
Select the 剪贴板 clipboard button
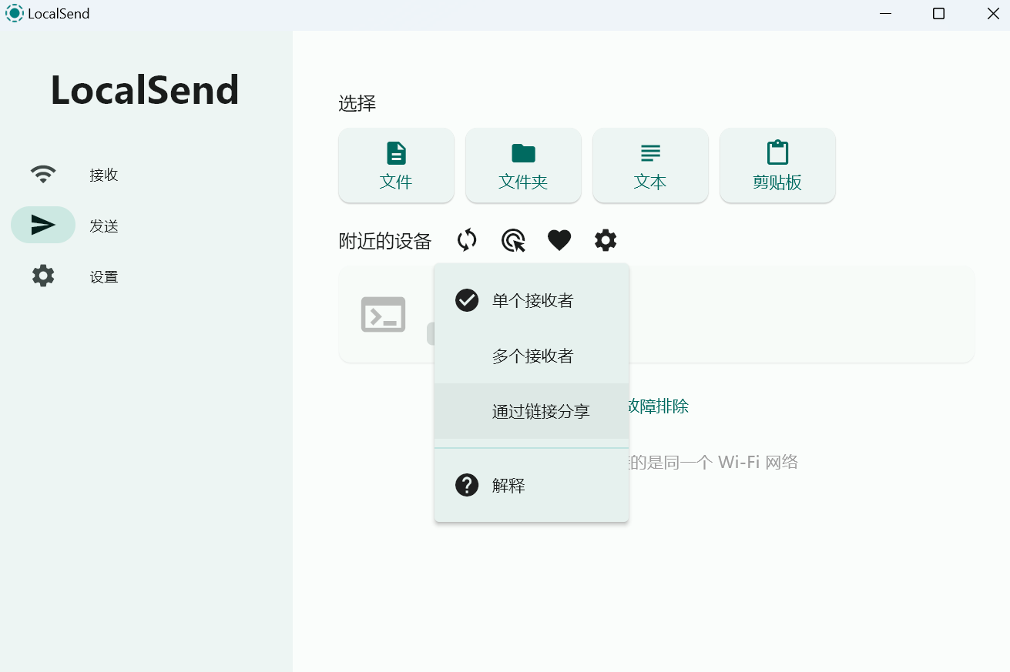click(x=777, y=165)
